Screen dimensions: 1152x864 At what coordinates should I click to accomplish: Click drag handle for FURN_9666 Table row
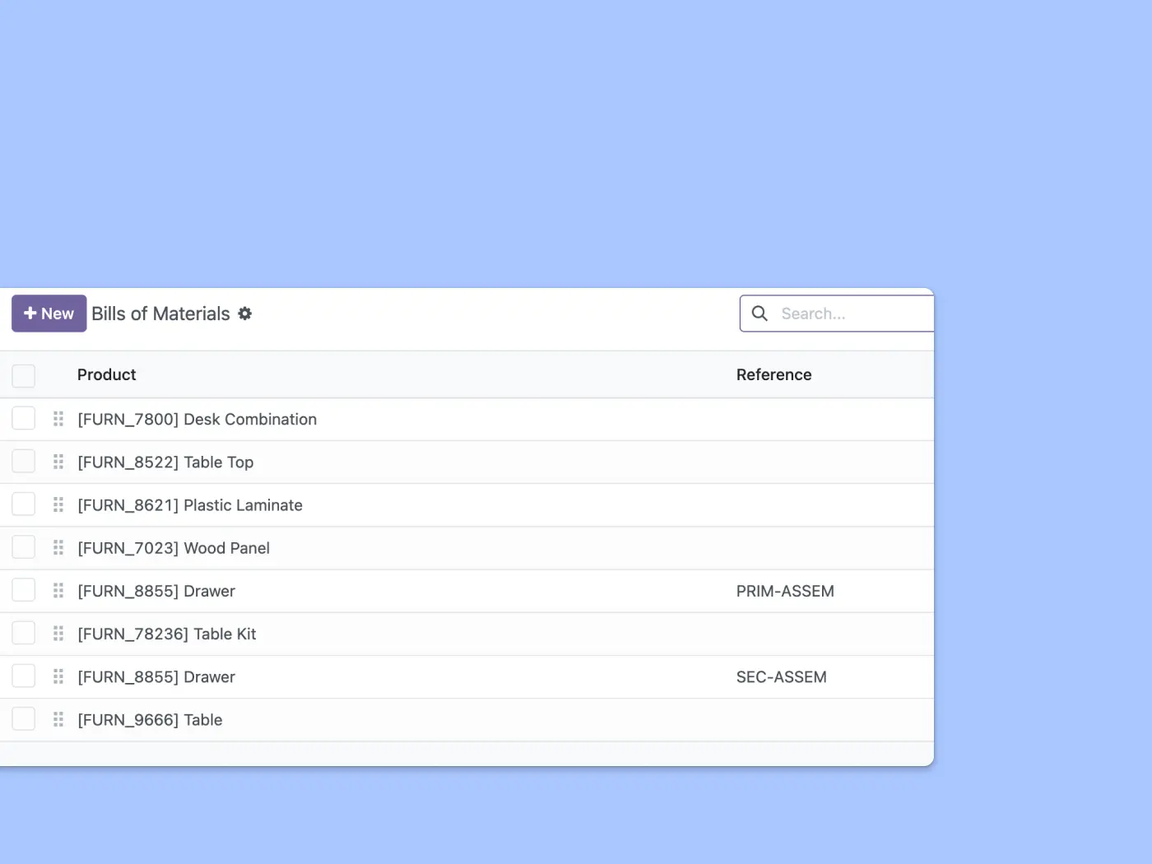tap(58, 720)
